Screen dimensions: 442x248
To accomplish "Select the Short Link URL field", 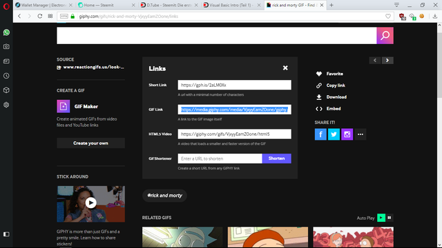I will pos(235,85).
